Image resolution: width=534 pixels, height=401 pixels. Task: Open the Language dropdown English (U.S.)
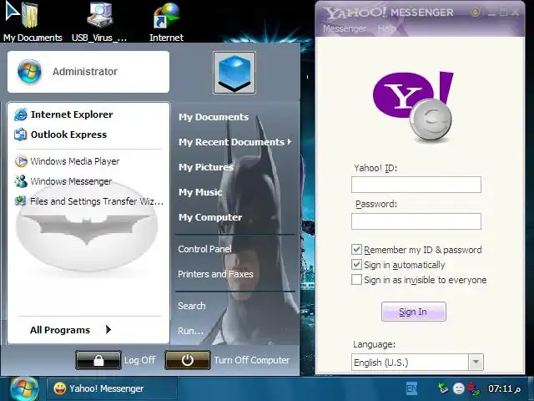(x=417, y=362)
